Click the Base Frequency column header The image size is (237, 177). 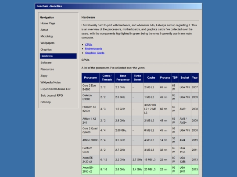[x=123, y=78]
